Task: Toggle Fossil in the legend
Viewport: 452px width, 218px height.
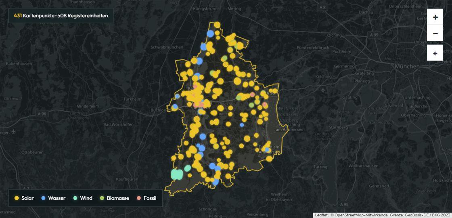Action: click(x=146, y=198)
